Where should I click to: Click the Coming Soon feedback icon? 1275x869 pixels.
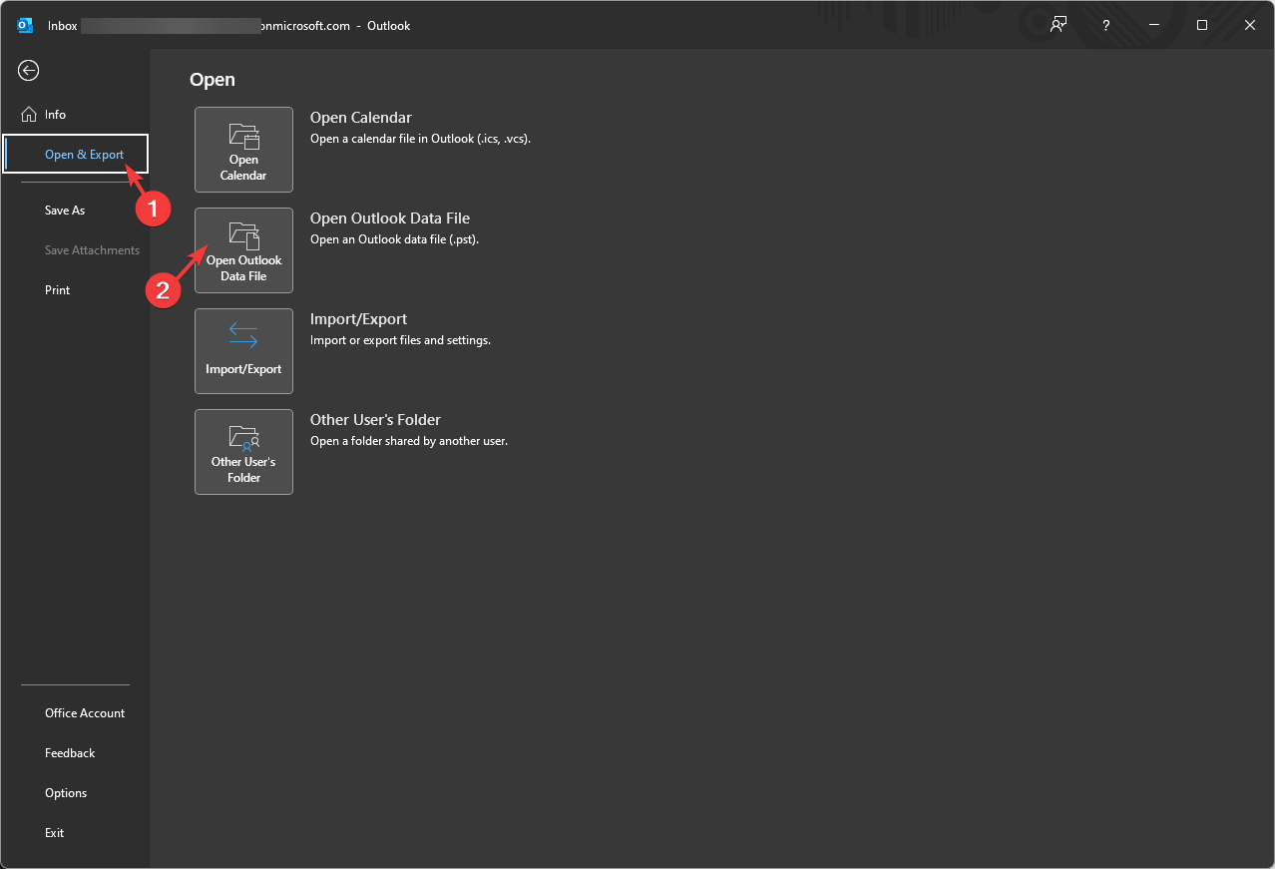coord(1058,25)
